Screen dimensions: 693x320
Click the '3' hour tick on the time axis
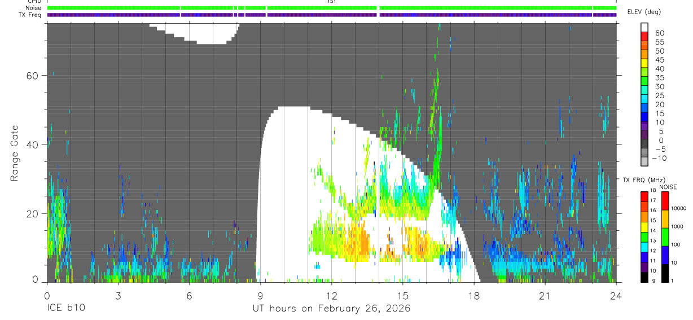[x=118, y=296]
